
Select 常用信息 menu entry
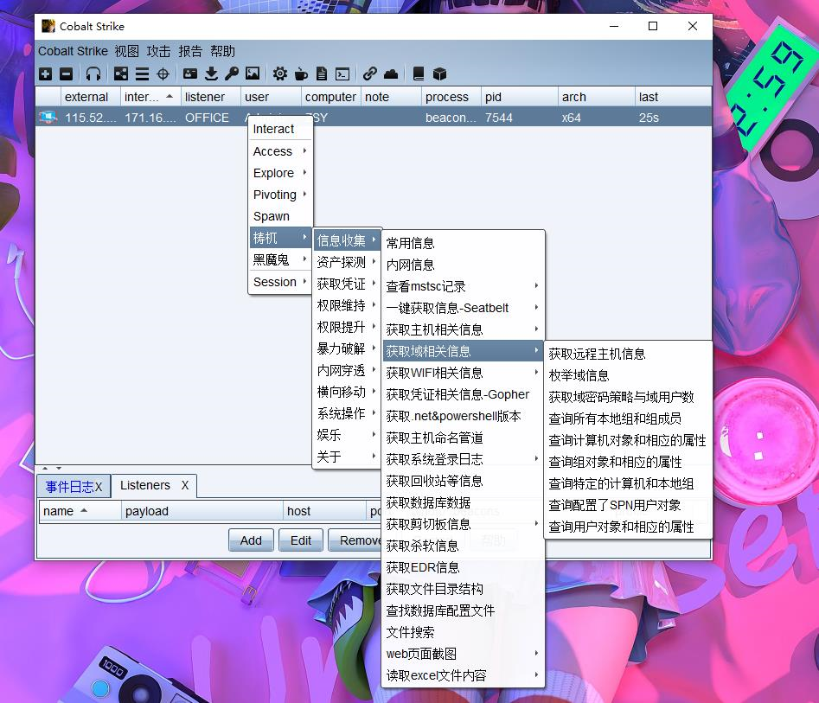coord(463,243)
